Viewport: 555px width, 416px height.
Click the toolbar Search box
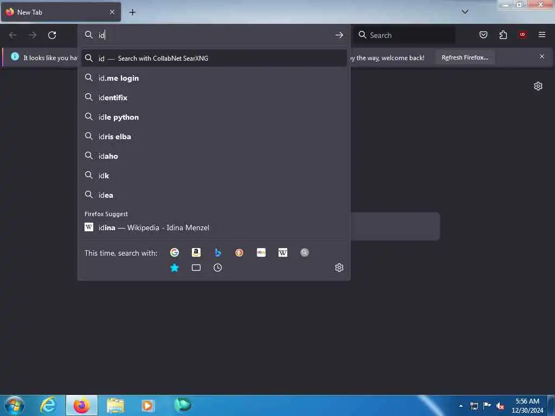coord(404,35)
